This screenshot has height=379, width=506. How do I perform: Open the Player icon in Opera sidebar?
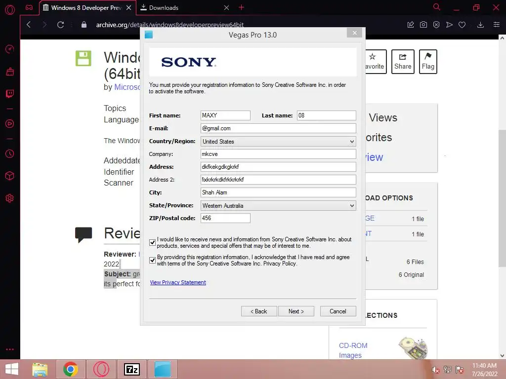(x=10, y=124)
